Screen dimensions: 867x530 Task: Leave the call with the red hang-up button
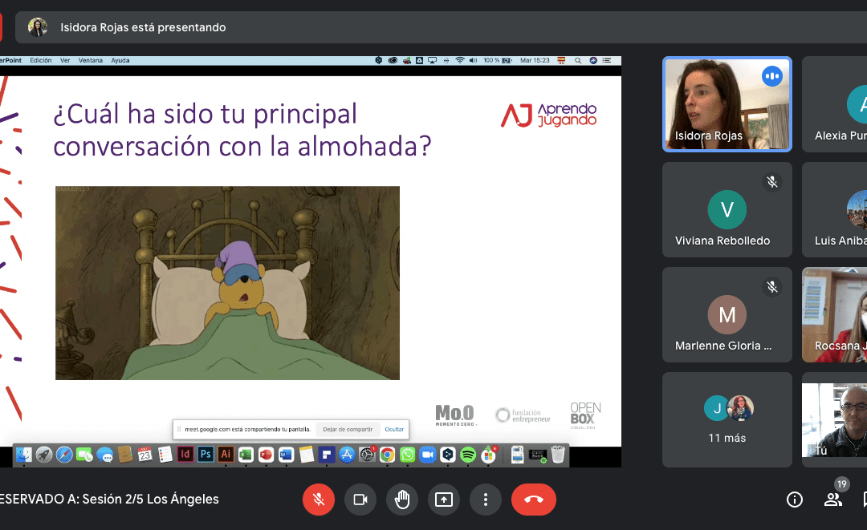tap(534, 500)
